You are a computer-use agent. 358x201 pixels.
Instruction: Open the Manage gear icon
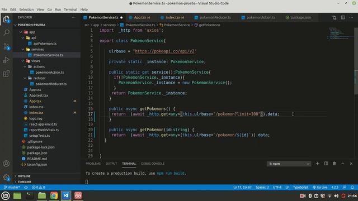(x=6, y=178)
